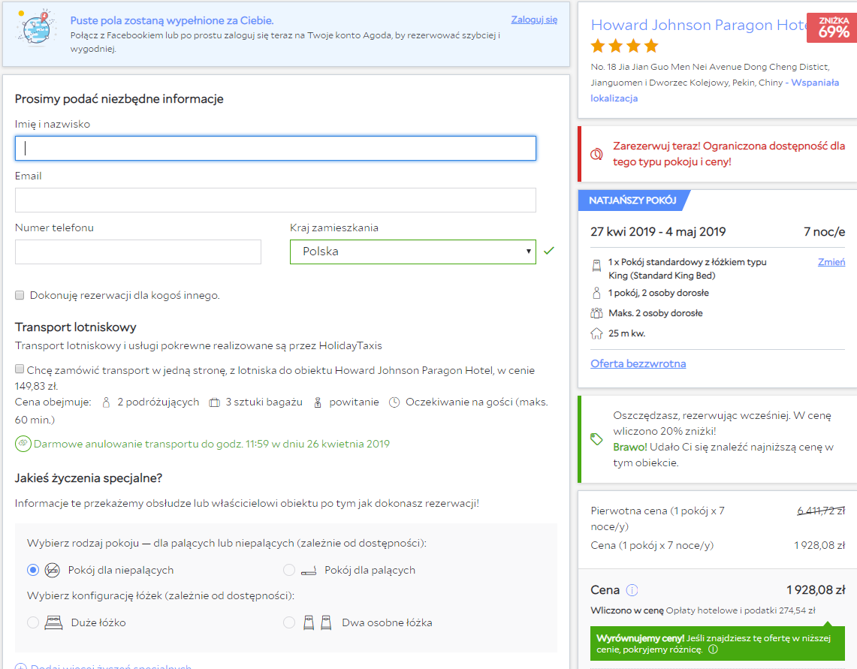Click the green price tag savings icon
Image resolution: width=857 pixels, height=669 pixels.
[596, 439]
